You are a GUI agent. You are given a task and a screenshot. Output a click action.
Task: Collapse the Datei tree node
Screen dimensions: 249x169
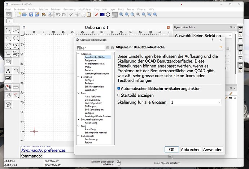point(78,93)
